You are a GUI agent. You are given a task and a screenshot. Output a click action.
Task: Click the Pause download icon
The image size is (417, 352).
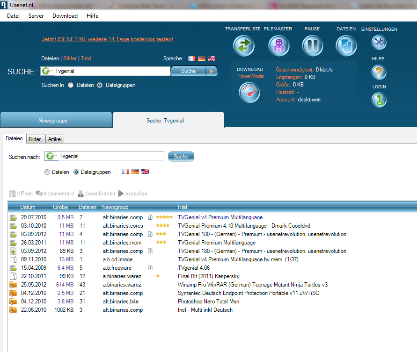[x=312, y=46]
